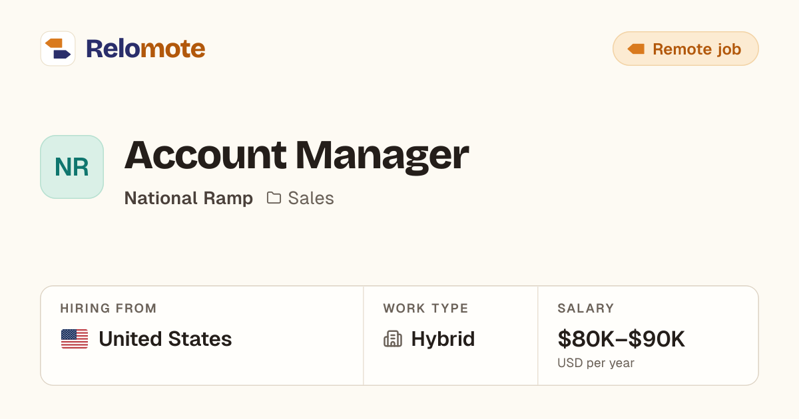Click the United States text
Screen dimensions: 799x419
[165, 339]
